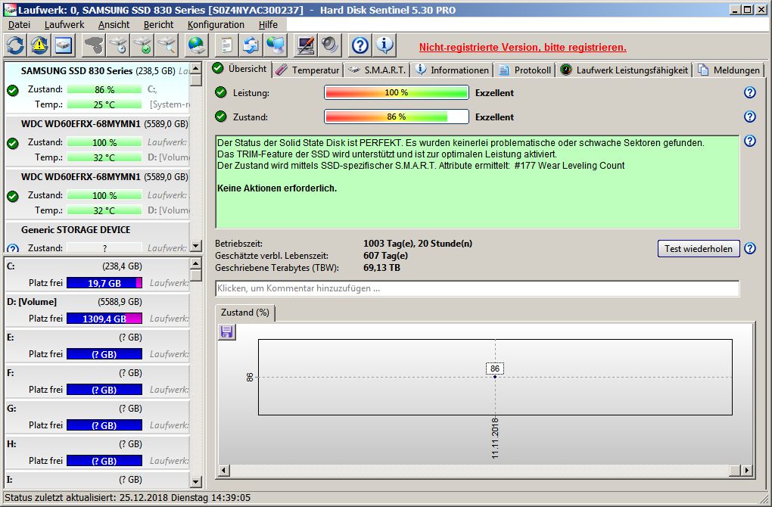Viewport: 772px width, 507px height.
Task: Switch to the Protokoll tab
Action: point(525,70)
